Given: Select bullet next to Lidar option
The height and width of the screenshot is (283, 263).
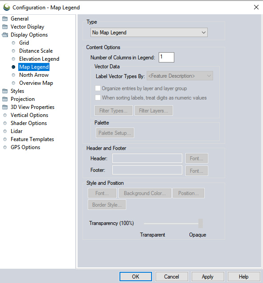Looking at the screenshot, I should (x=5, y=131).
